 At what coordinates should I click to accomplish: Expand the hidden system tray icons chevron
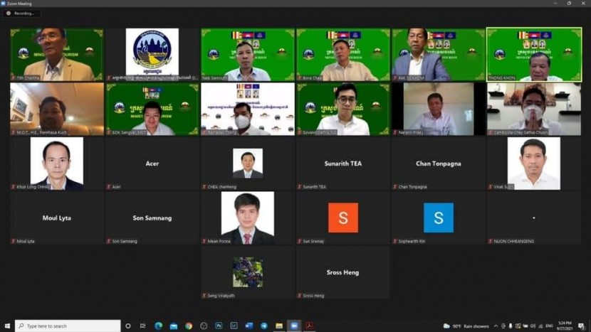[496, 326]
